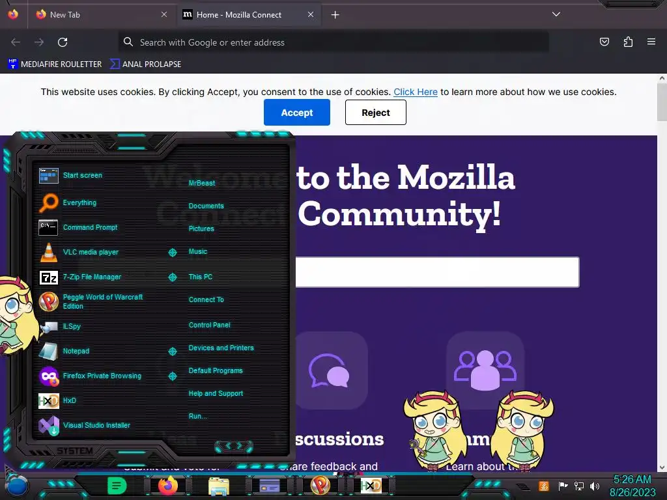This screenshot has width=667, height=500.
Task: Click the page's vertical scrollbar thumb
Action: [x=662, y=102]
